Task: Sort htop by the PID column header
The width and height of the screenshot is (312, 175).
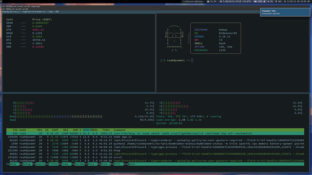Action: [x=15, y=130]
